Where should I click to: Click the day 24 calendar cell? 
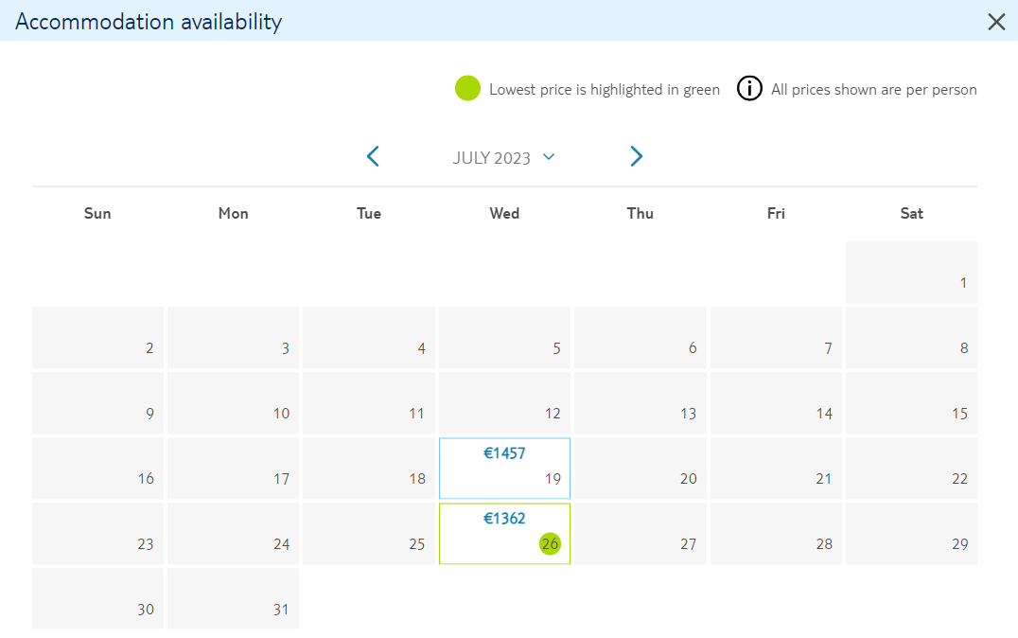pyautogui.click(x=233, y=533)
